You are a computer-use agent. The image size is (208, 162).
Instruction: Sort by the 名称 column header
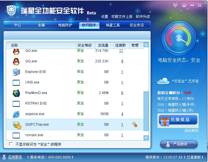pyautogui.click(x=41, y=45)
